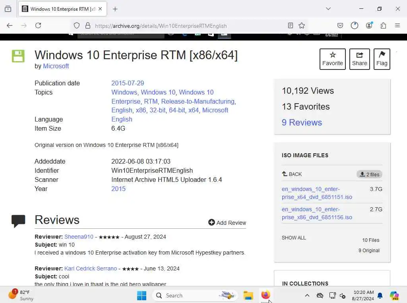Image resolution: width=407 pixels, height=303 pixels.
Task: Open the weather widget showing 82°F Sunny
Action: 21,295
